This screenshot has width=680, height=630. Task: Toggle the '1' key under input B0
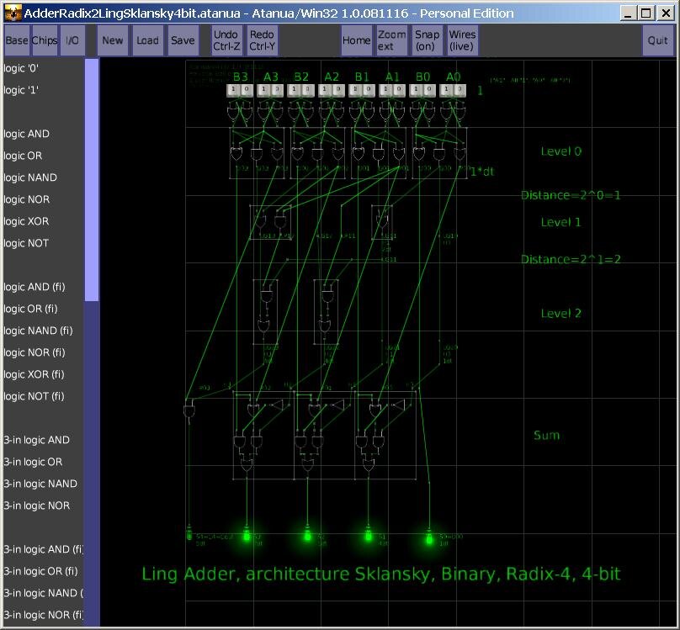pyautogui.click(x=416, y=91)
